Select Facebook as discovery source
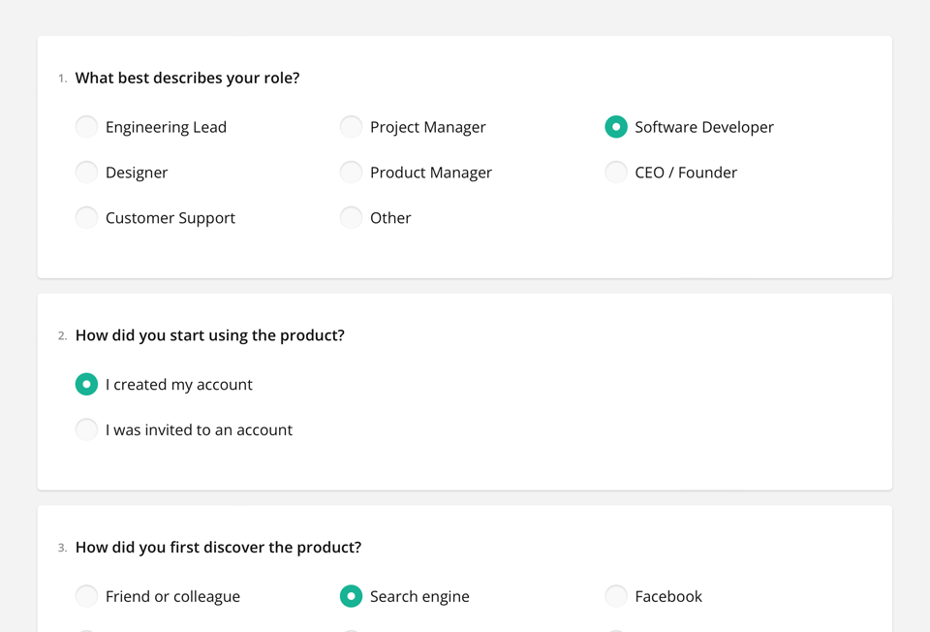930x632 pixels. point(616,596)
